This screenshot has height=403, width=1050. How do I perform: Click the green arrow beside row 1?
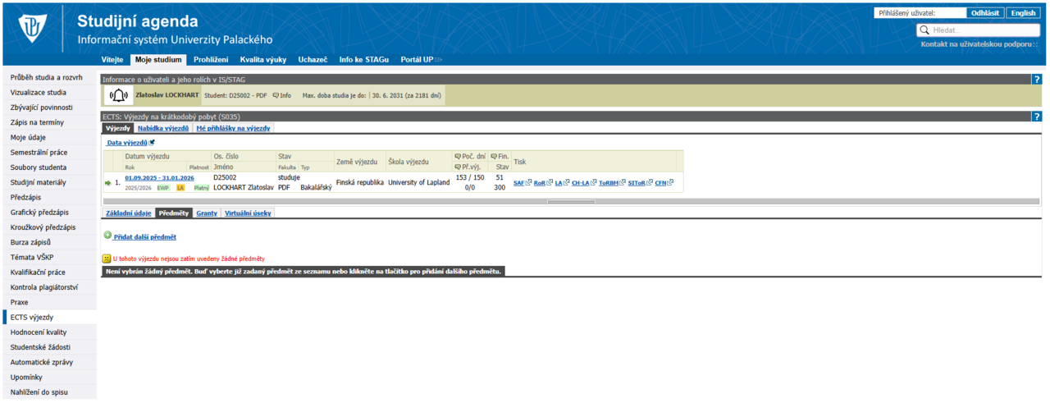[x=107, y=183]
